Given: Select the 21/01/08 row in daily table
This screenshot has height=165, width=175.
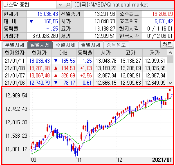Looking at the screenshot, I should coord(85,68).
